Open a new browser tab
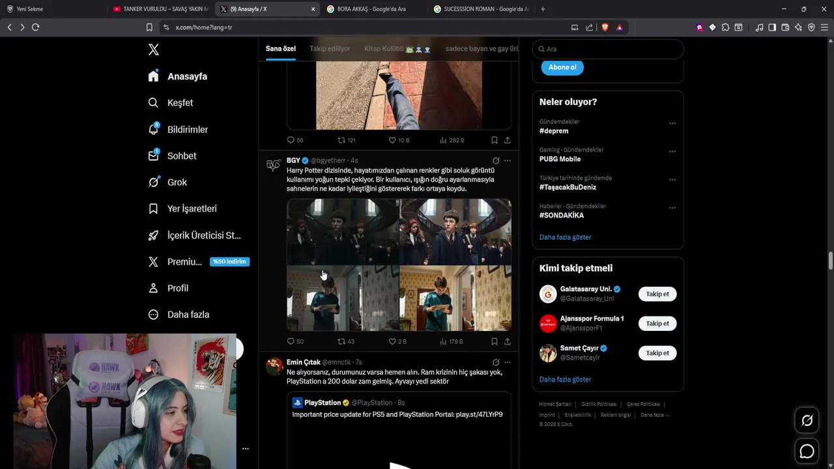834x469 pixels. point(543,9)
